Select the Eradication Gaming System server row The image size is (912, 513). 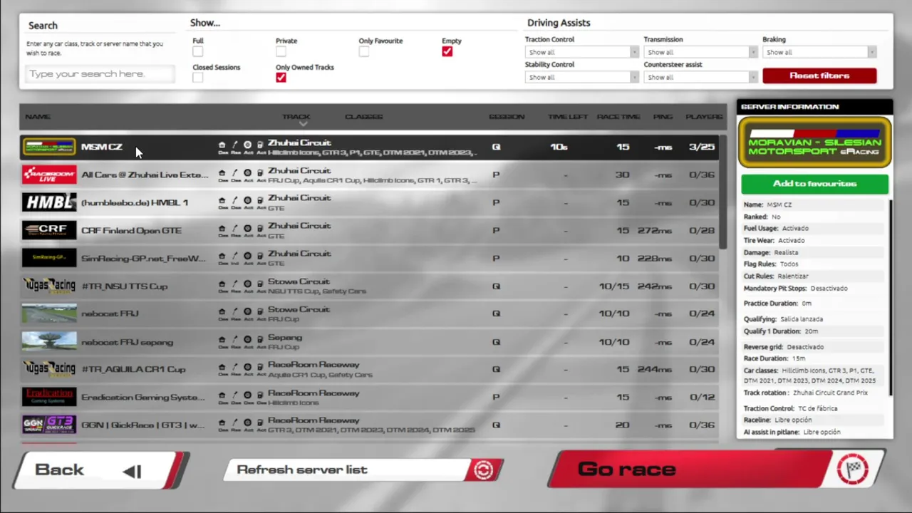(369, 397)
